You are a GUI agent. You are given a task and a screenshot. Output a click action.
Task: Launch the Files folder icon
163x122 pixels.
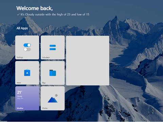click(53, 73)
